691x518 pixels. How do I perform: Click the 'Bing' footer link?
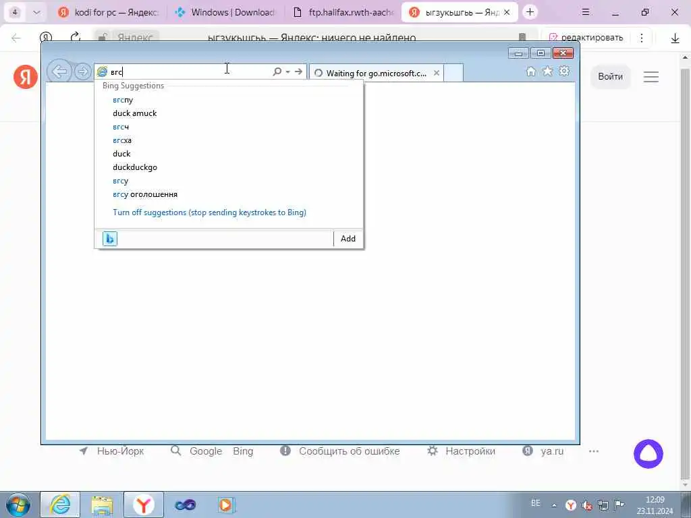(x=243, y=451)
